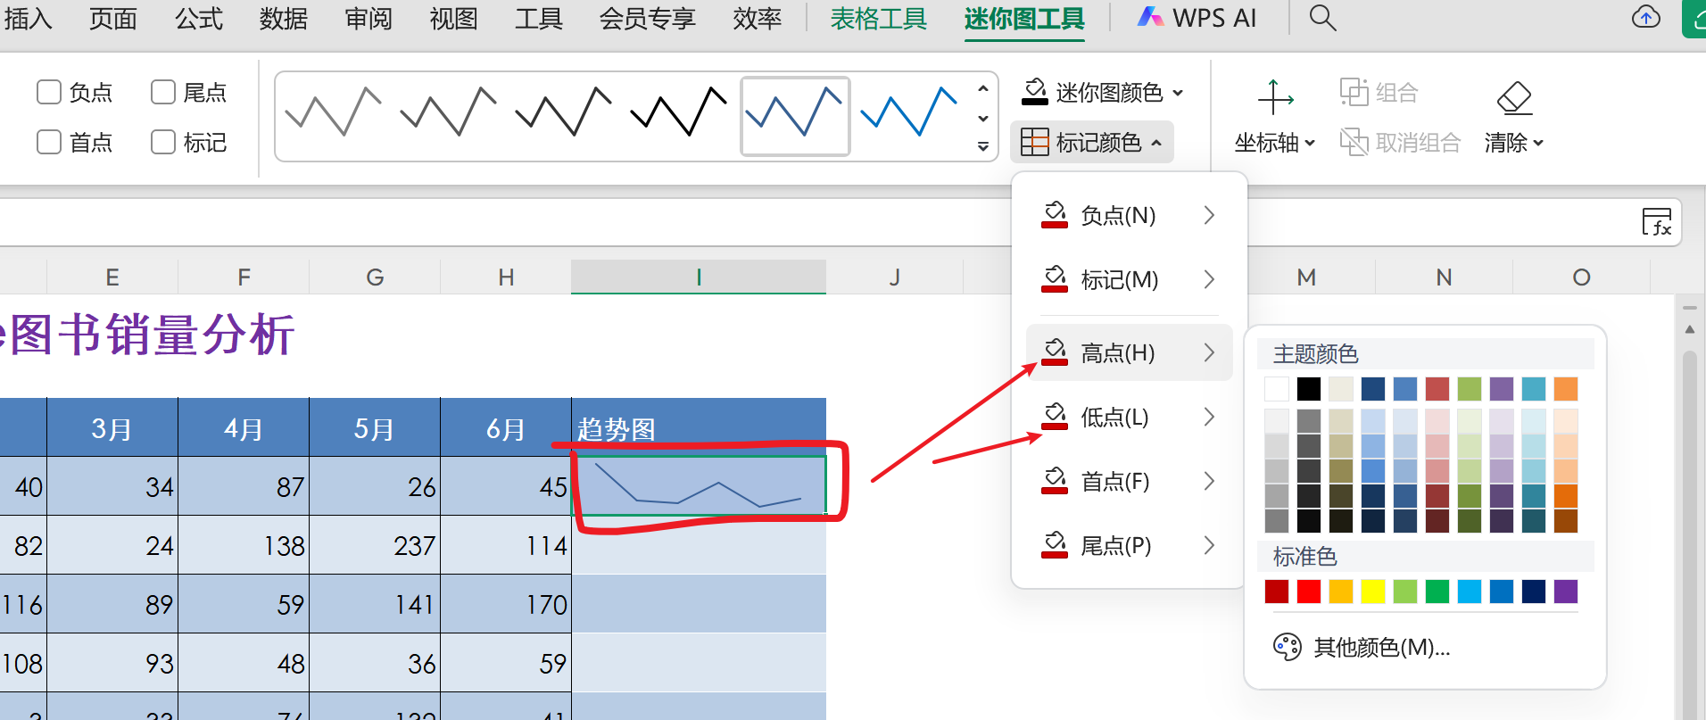Expand the sparkline style gallery list

click(x=982, y=146)
